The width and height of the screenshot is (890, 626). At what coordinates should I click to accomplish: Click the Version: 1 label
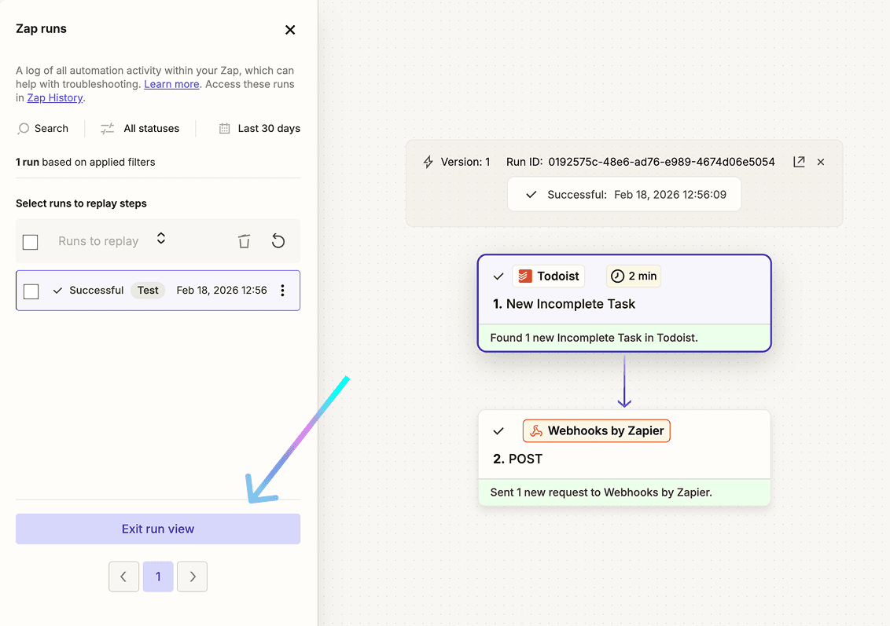(465, 162)
